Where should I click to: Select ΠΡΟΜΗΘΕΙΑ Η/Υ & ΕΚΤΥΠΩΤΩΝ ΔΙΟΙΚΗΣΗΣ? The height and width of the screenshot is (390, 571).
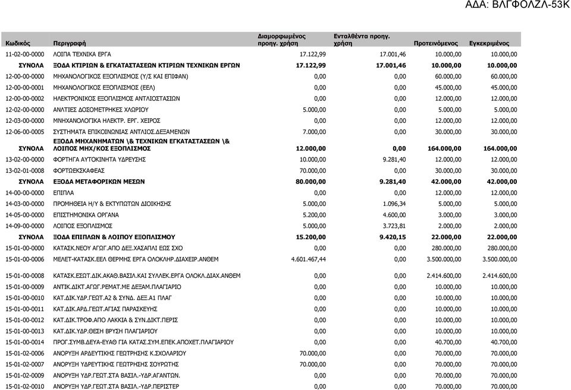click(112, 204)
